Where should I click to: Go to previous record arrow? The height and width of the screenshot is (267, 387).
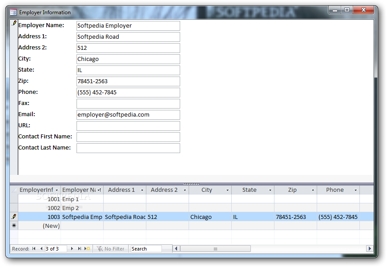(x=41, y=249)
